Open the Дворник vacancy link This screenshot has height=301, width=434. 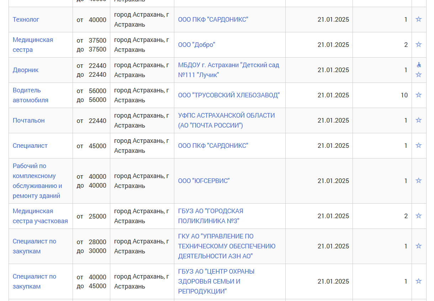point(26,70)
